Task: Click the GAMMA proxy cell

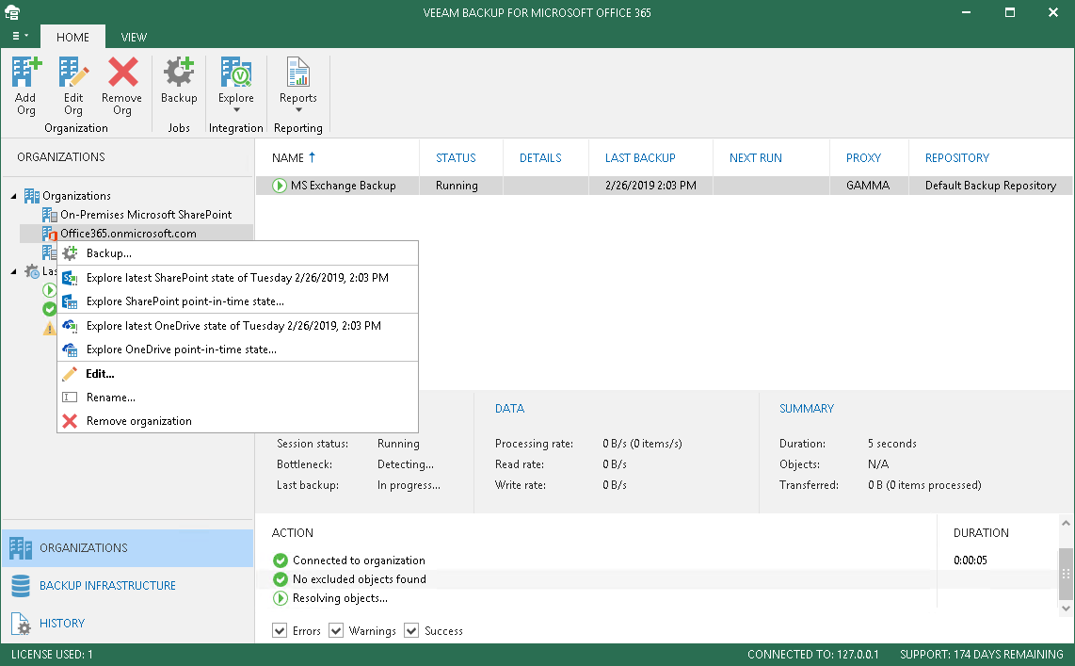Action: pos(868,186)
